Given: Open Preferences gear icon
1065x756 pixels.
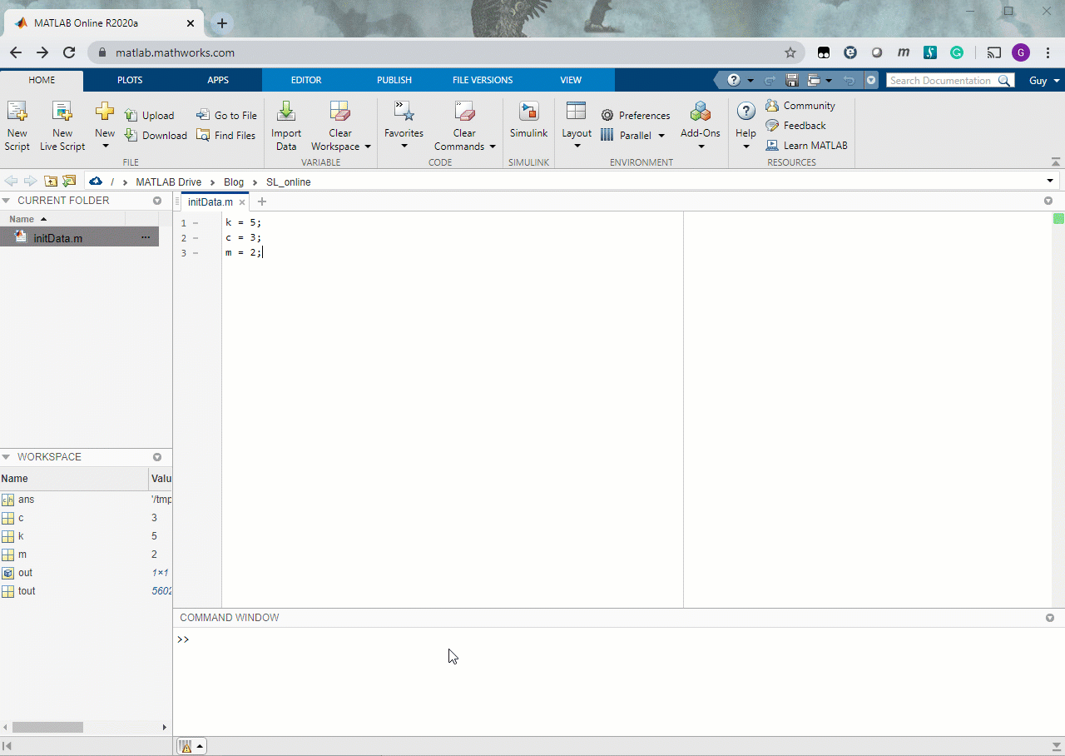Looking at the screenshot, I should tap(607, 116).
